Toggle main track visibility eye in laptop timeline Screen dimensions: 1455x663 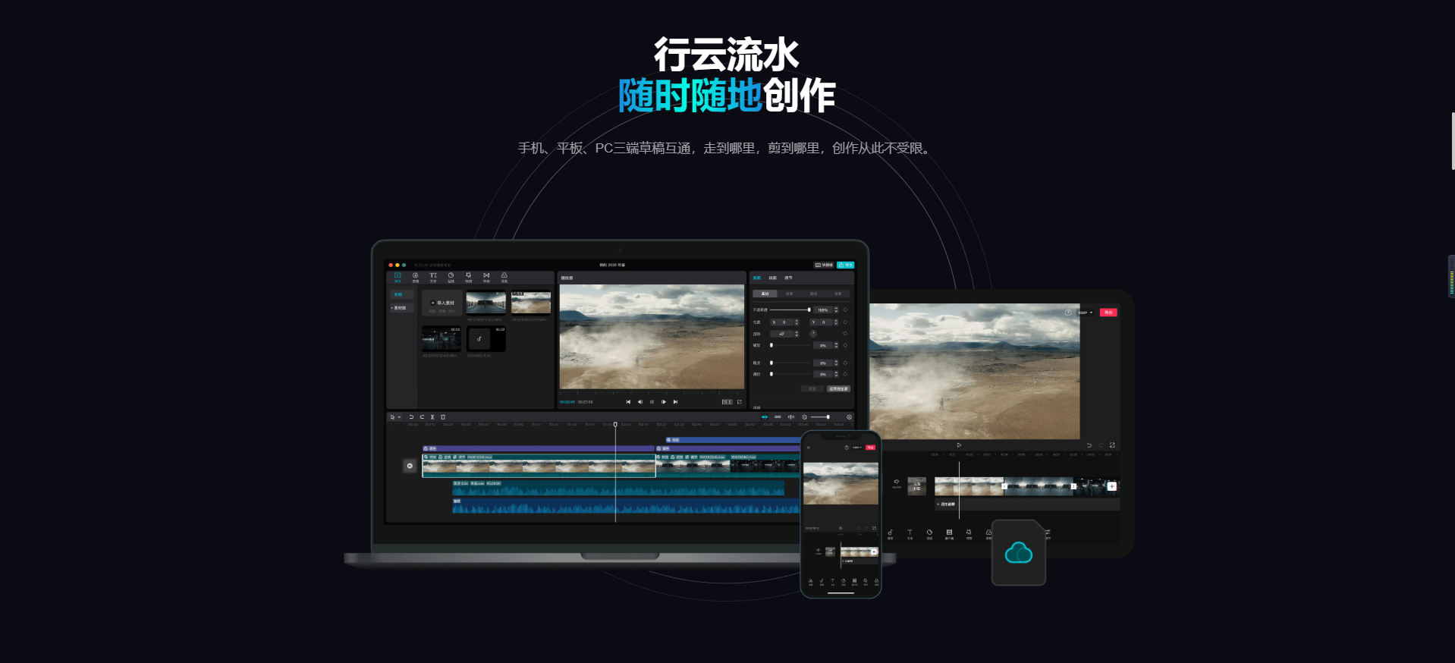pyautogui.click(x=410, y=466)
